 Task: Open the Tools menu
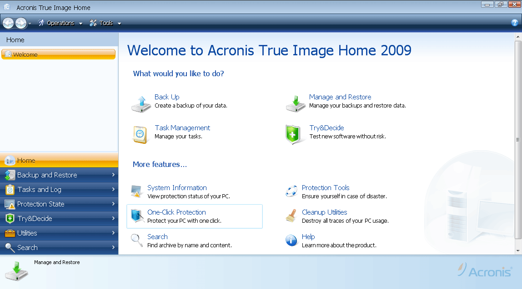coord(105,23)
